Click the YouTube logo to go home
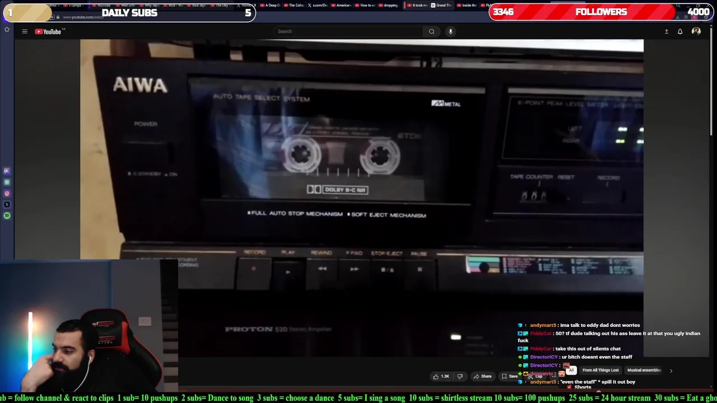Image resolution: width=717 pixels, height=403 pixels. [48, 31]
